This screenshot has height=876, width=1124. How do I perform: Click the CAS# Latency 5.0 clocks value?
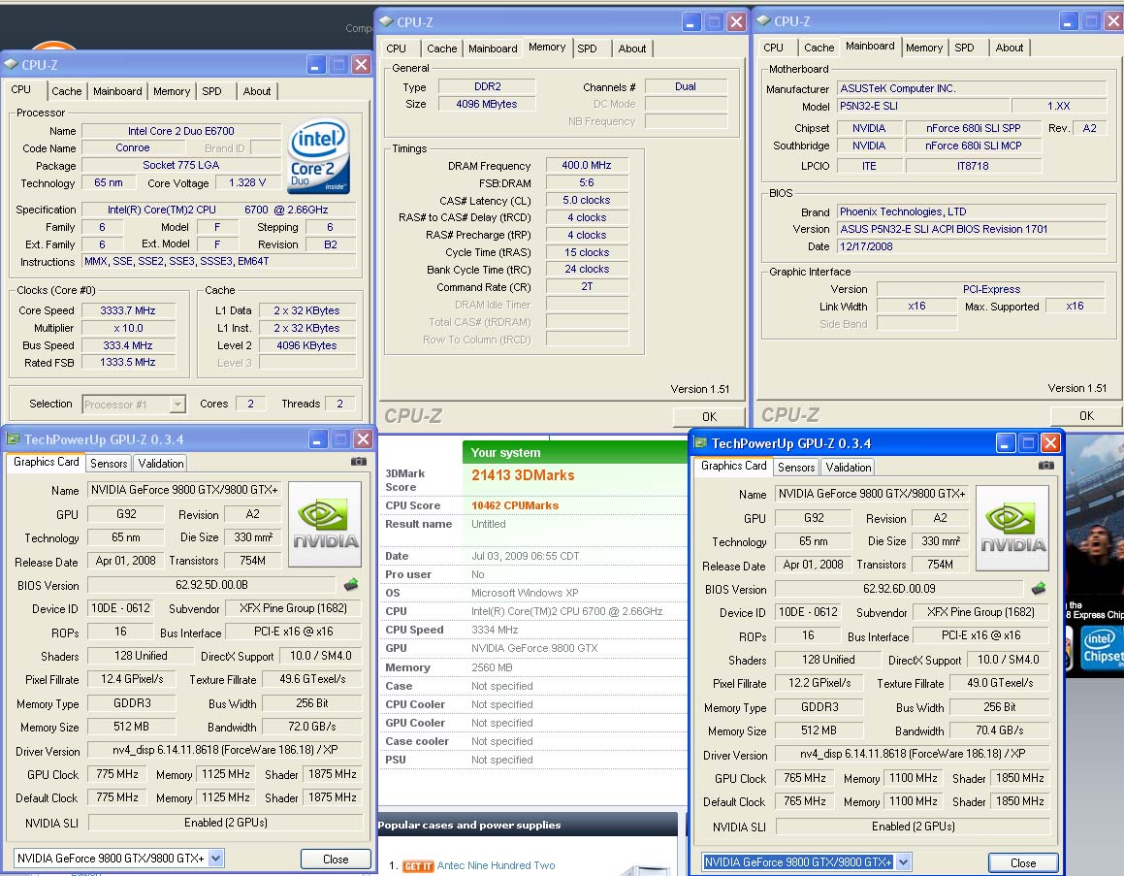[587, 200]
